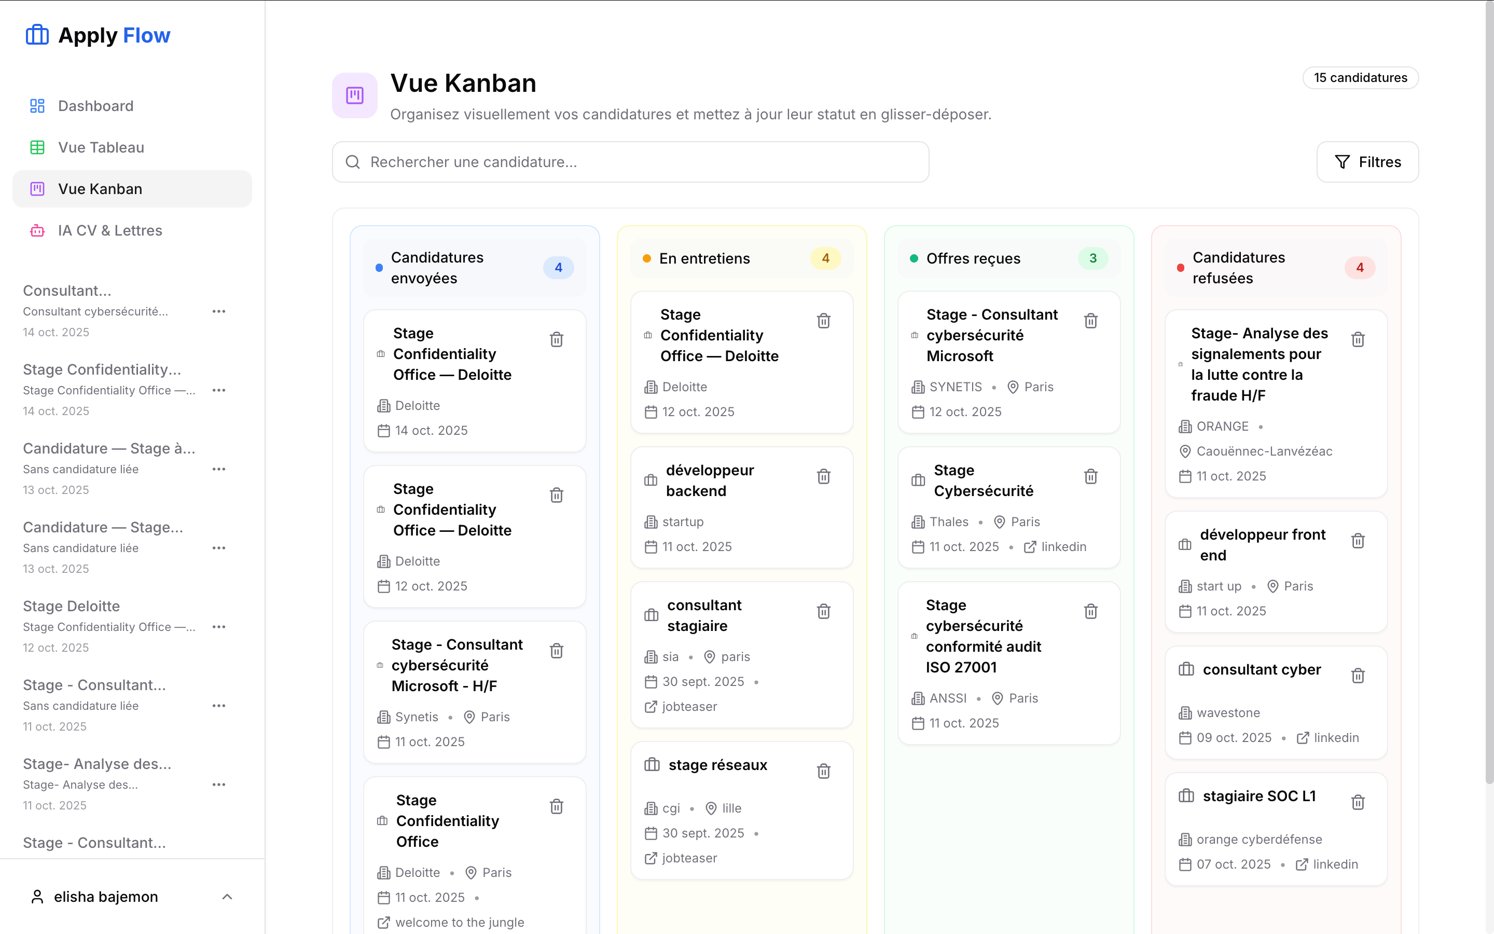Click the page vertical scrollbar
The width and height of the screenshot is (1494, 934).
[1488, 395]
